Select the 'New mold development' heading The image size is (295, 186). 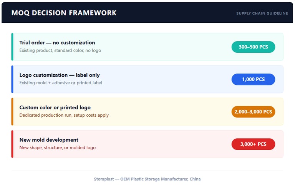49,140
